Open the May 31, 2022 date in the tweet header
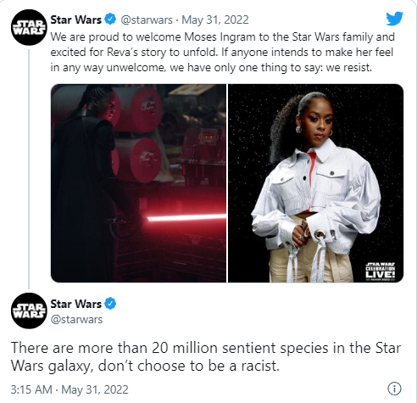The height and width of the screenshot is (403, 417). point(215,20)
